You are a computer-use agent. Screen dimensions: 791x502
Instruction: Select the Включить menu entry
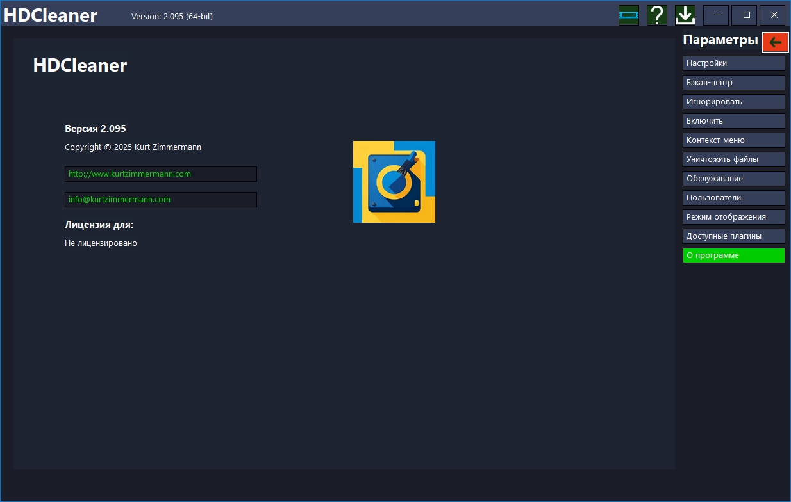(x=734, y=121)
